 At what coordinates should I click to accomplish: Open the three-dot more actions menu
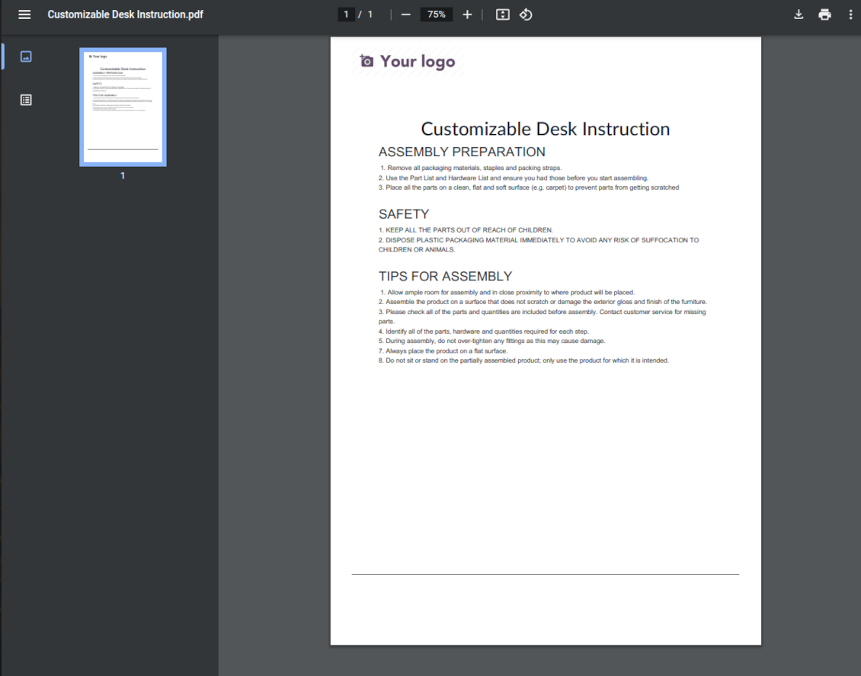(850, 14)
